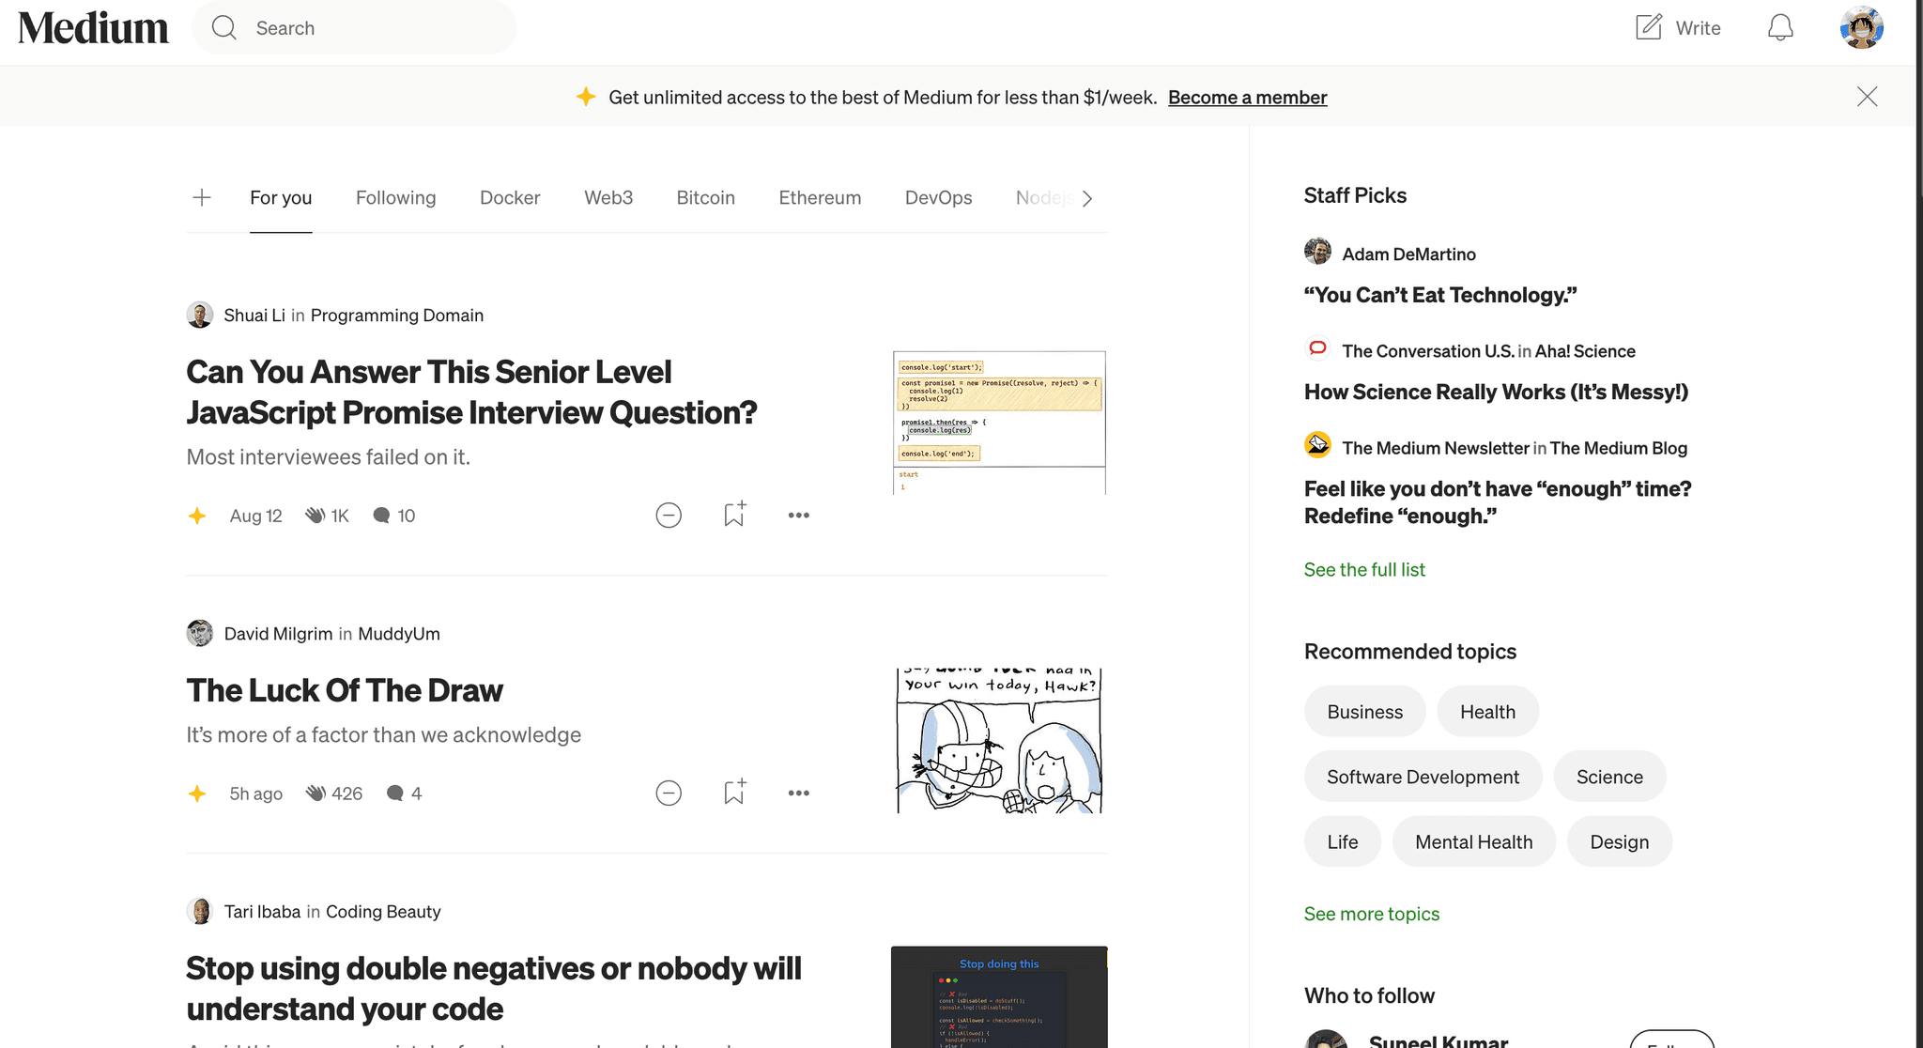Click Shuai Li's avatar

(x=199, y=315)
